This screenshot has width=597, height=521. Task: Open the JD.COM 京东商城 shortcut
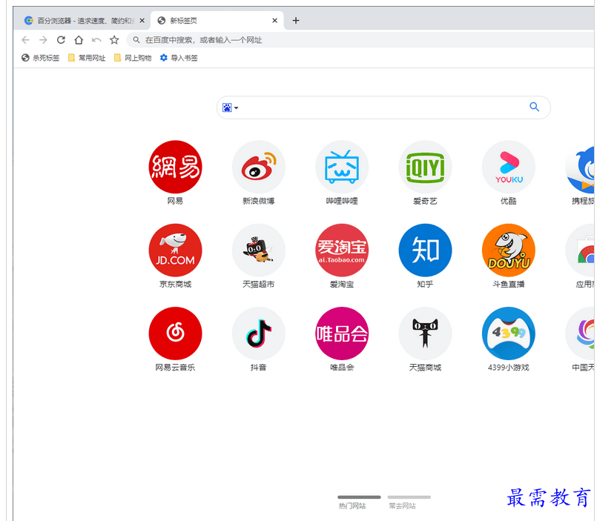point(175,250)
